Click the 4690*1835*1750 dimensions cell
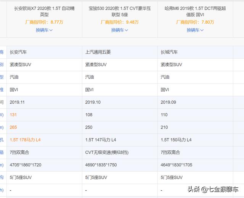 [120, 165]
